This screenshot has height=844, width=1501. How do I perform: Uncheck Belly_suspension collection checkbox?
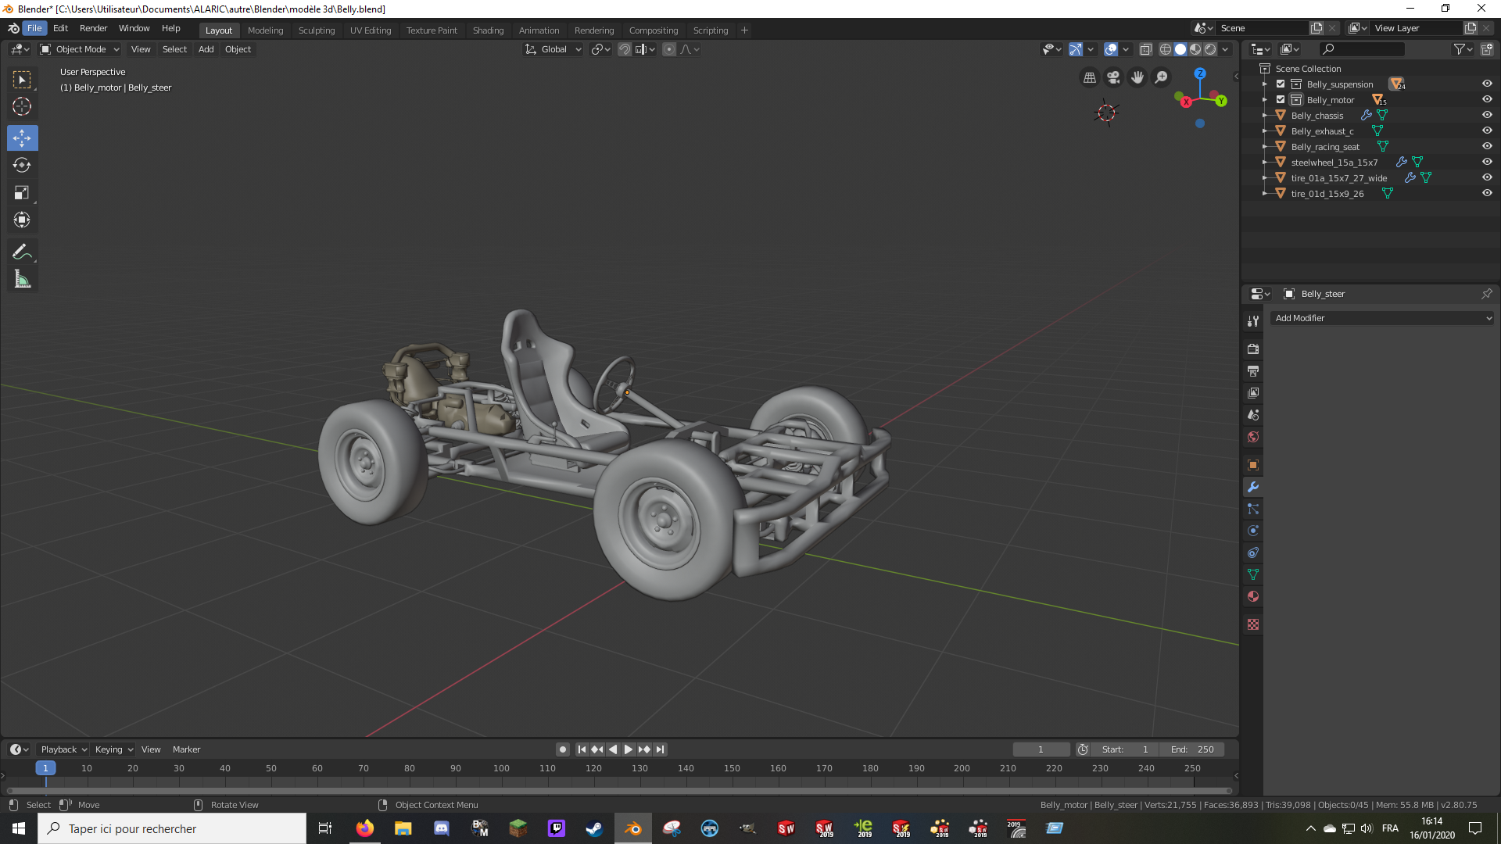(x=1281, y=84)
